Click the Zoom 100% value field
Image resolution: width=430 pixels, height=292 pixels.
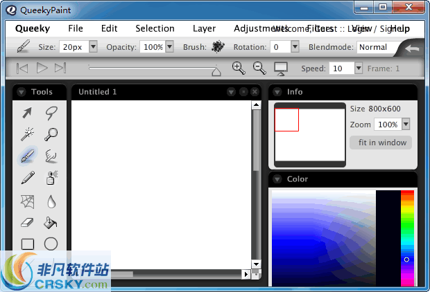click(x=388, y=125)
